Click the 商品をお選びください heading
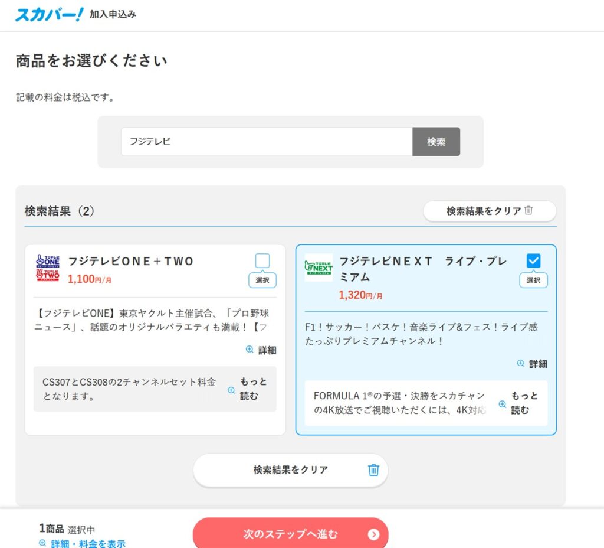This screenshot has height=548, width=604. [91, 61]
